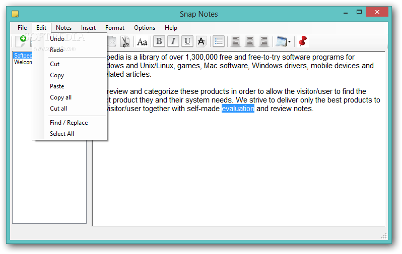The image size is (402, 254).
Task: Open the font settings Aa icon
Action: pyautogui.click(x=142, y=41)
